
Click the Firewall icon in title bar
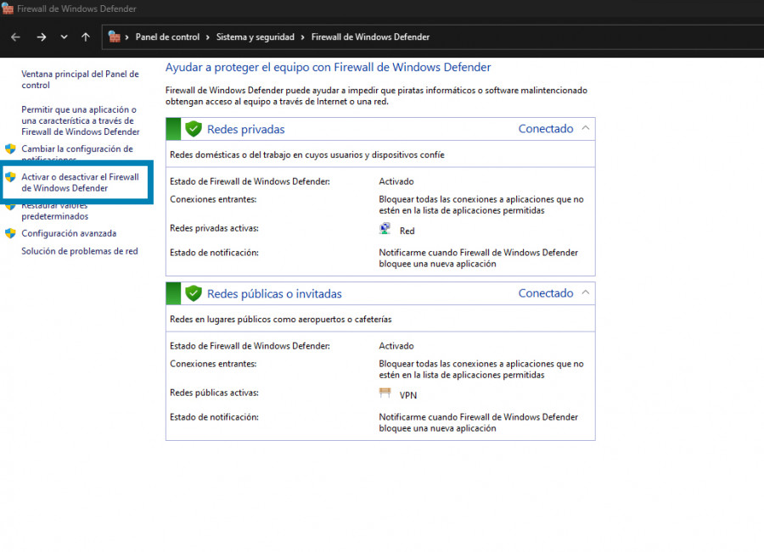click(8, 8)
